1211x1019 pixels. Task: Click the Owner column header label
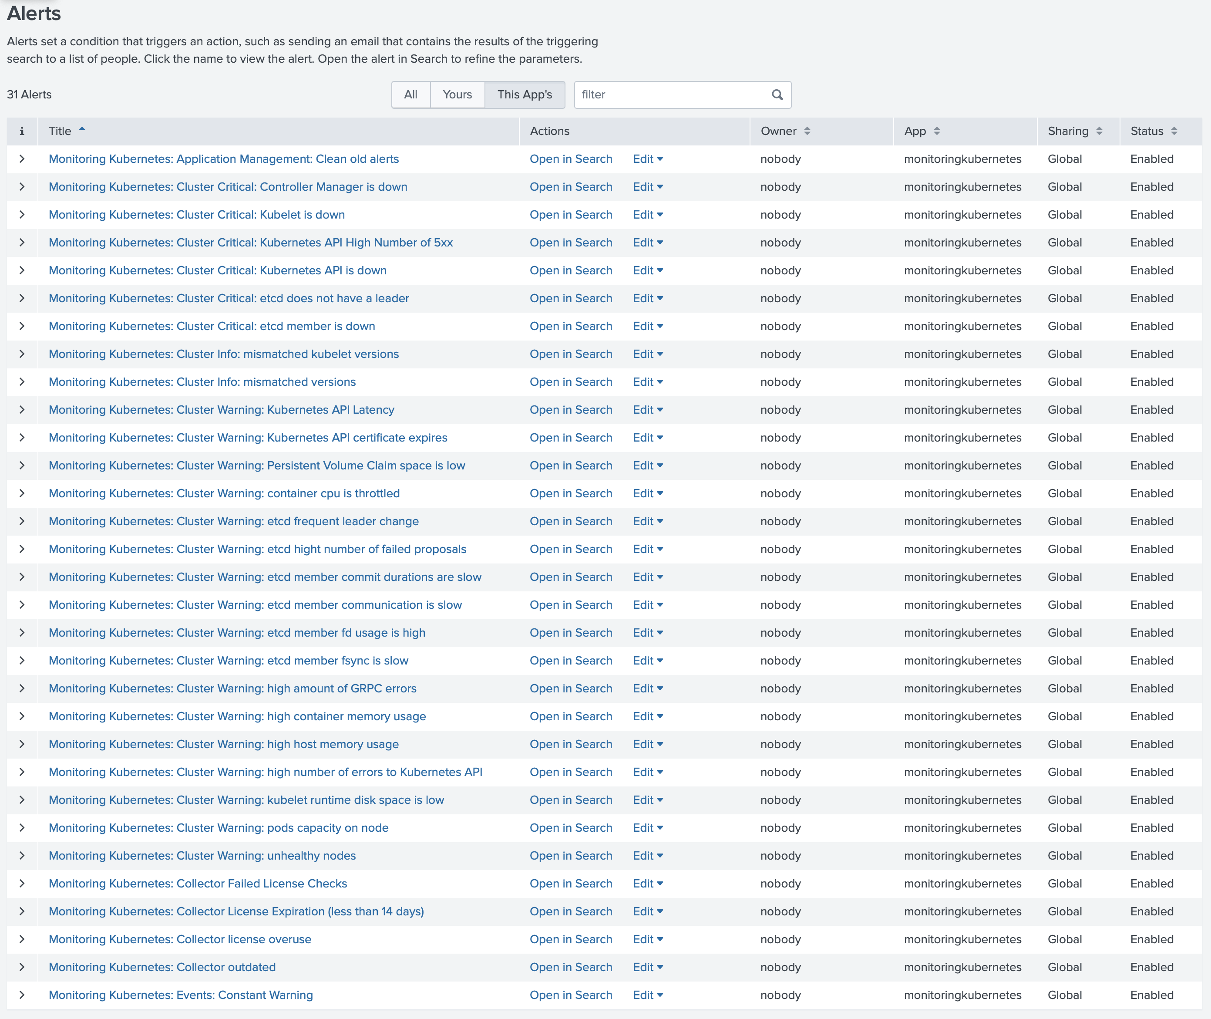point(778,131)
